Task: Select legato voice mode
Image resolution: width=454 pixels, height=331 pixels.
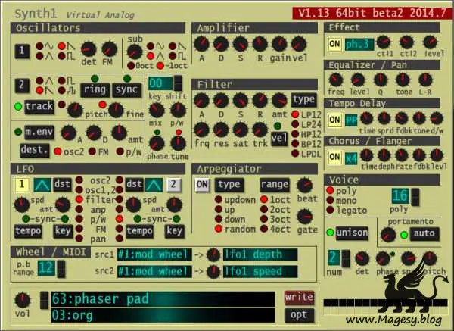Action: pos(330,210)
